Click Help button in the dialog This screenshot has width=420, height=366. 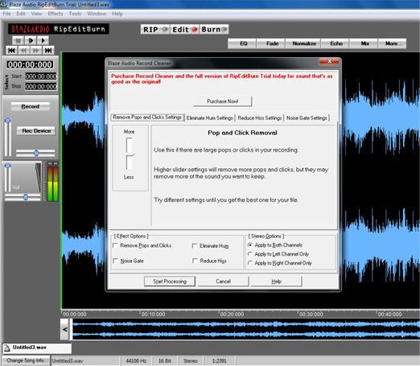click(276, 282)
